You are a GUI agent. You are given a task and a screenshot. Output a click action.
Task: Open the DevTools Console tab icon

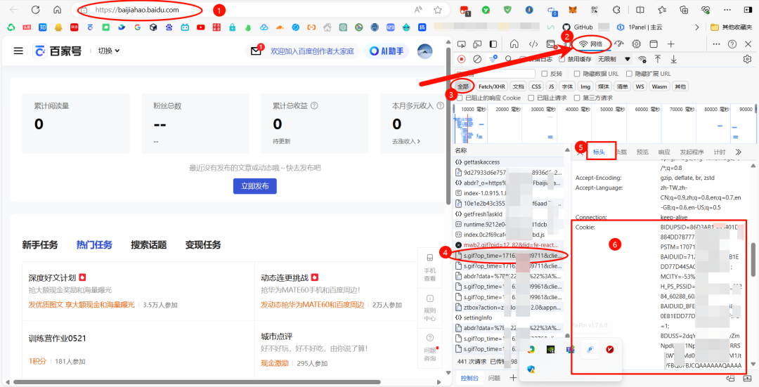[x=551, y=44]
